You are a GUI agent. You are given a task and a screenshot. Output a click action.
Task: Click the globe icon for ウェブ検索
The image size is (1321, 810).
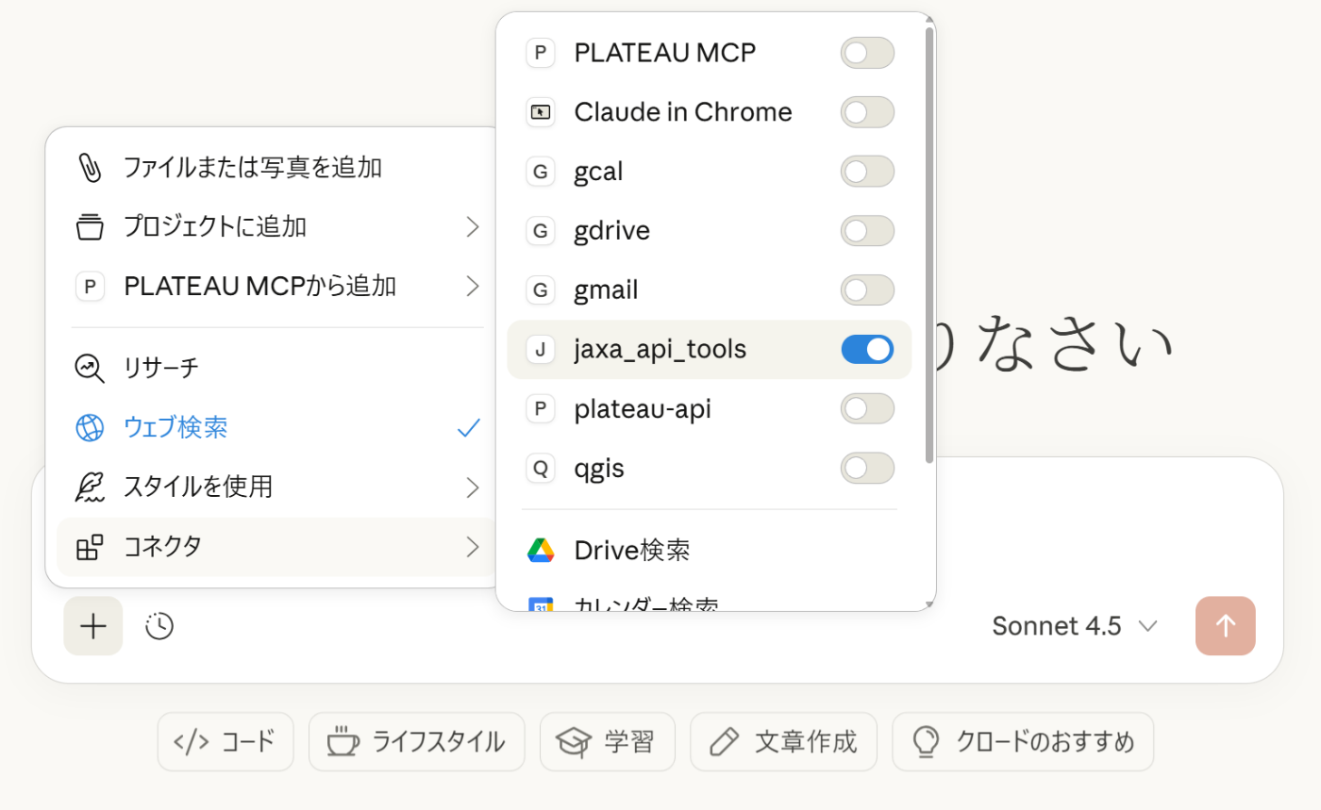pos(90,428)
